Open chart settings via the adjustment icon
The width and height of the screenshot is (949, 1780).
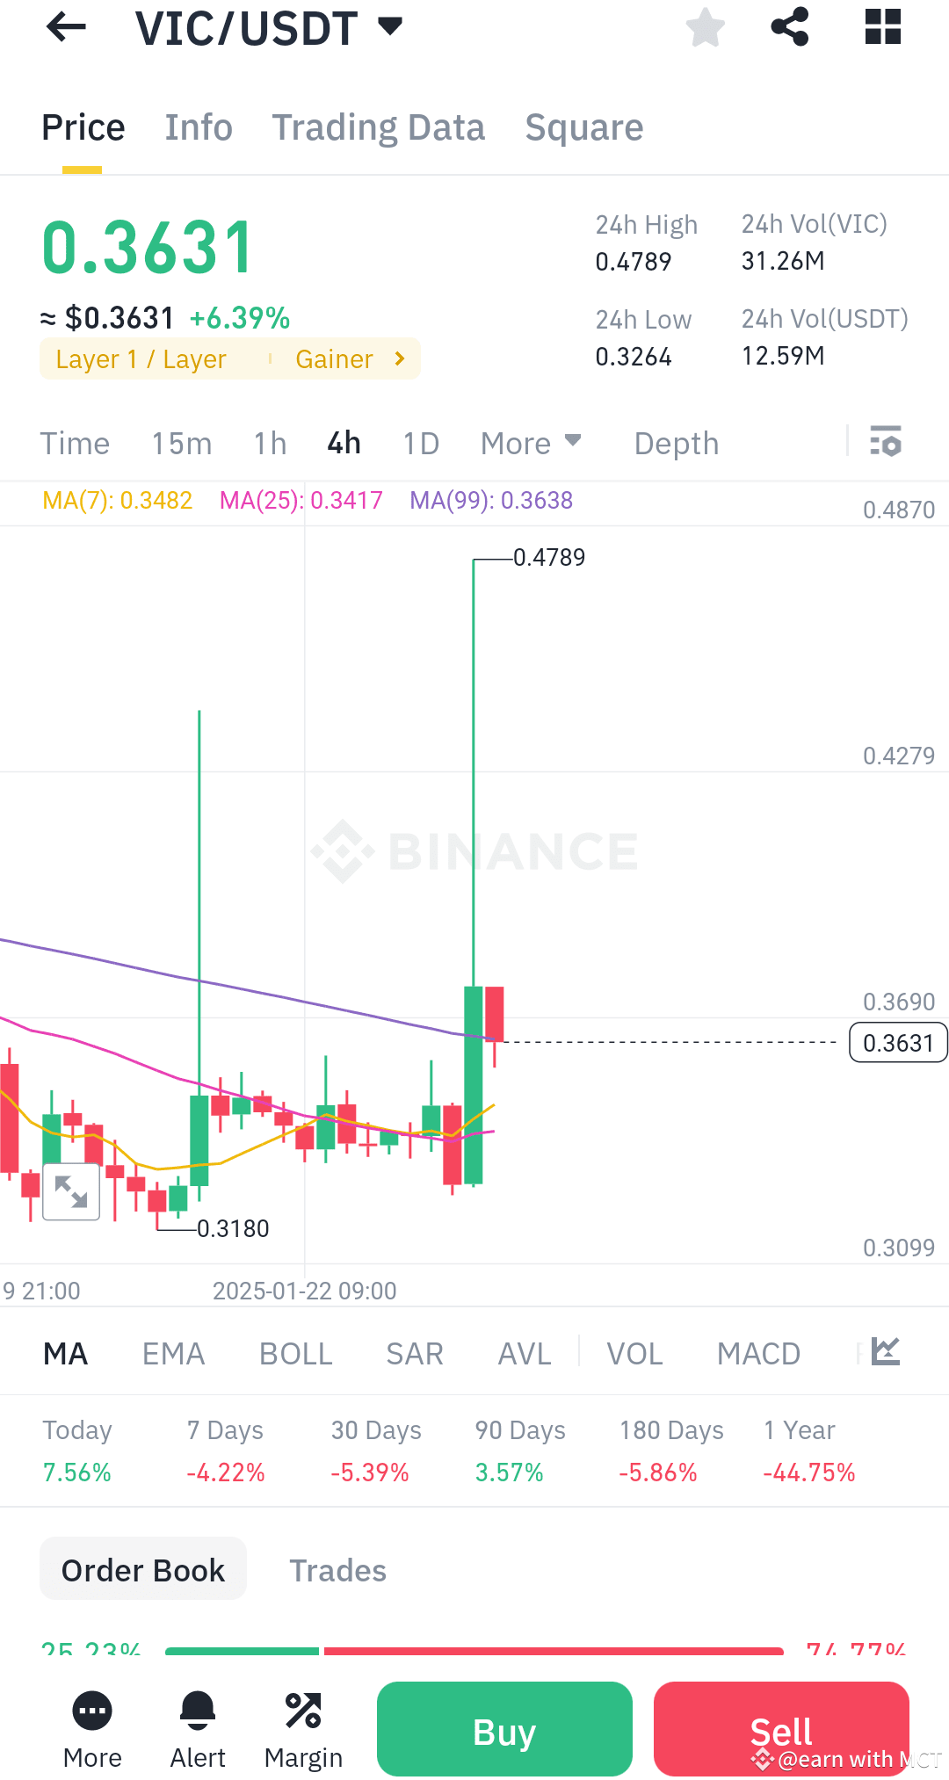886,443
